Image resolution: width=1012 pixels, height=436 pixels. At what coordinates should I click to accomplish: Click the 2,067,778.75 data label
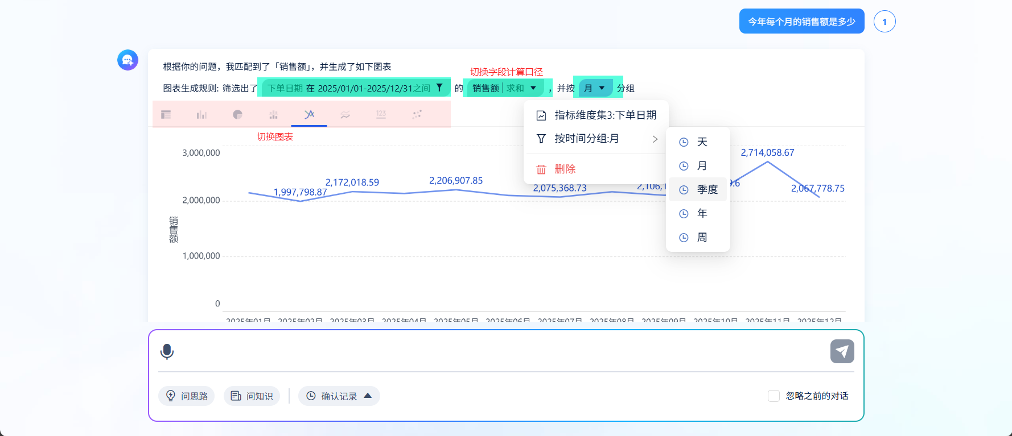click(x=818, y=188)
